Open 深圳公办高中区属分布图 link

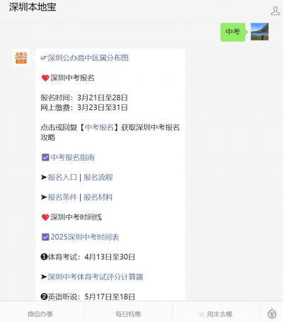[x=88, y=58]
